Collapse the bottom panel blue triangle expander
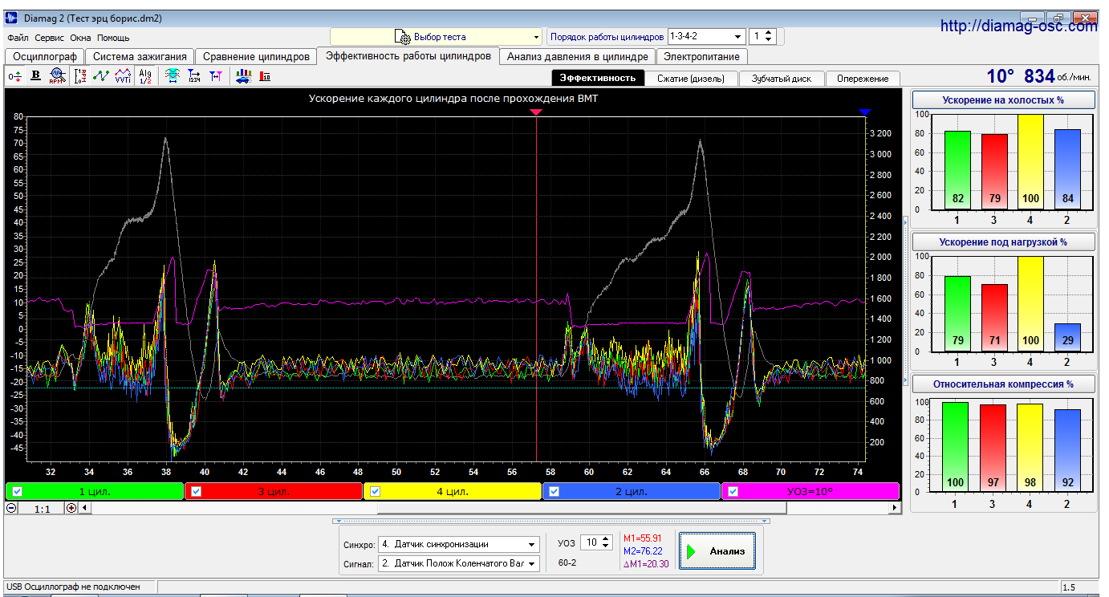 tap(551, 521)
